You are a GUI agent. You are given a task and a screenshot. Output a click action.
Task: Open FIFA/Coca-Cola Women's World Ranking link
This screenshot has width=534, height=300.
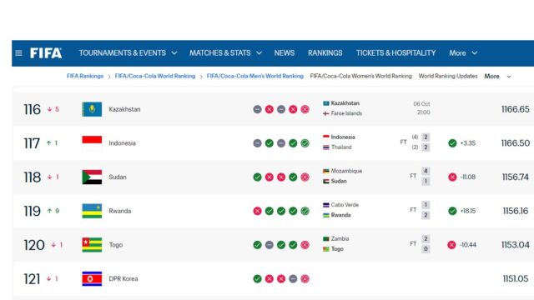point(361,76)
